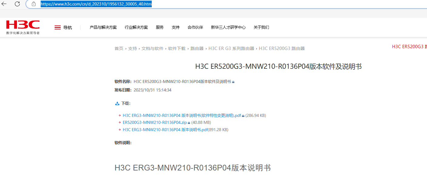Click the page title H3C ER5200G3-MNW210-R0136P04版本软件及说明书
This screenshot has width=427, height=192.
point(279,67)
